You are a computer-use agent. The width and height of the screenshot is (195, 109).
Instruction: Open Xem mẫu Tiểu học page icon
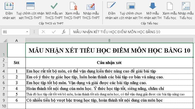tap(170, 6)
